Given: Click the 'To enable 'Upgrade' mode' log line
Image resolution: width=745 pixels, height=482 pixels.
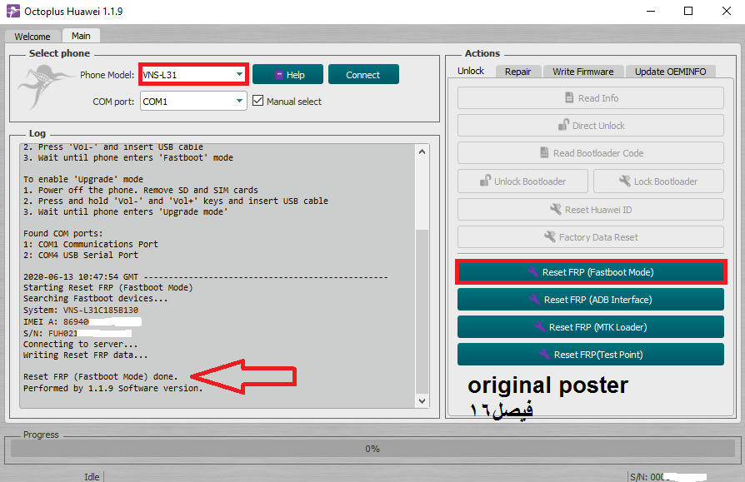Looking at the screenshot, I should pyautogui.click(x=83, y=179).
